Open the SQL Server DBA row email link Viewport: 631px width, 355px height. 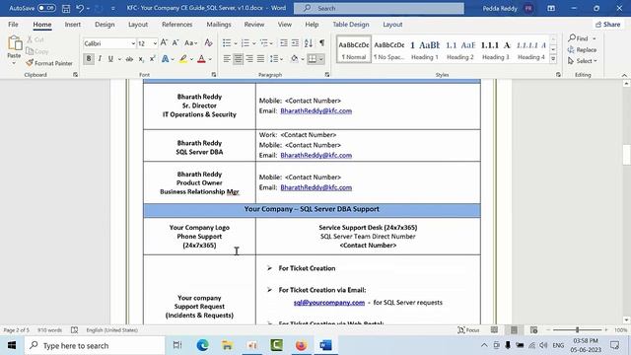315,155
